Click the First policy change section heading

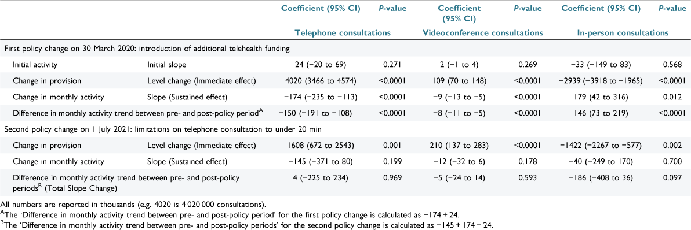point(146,49)
